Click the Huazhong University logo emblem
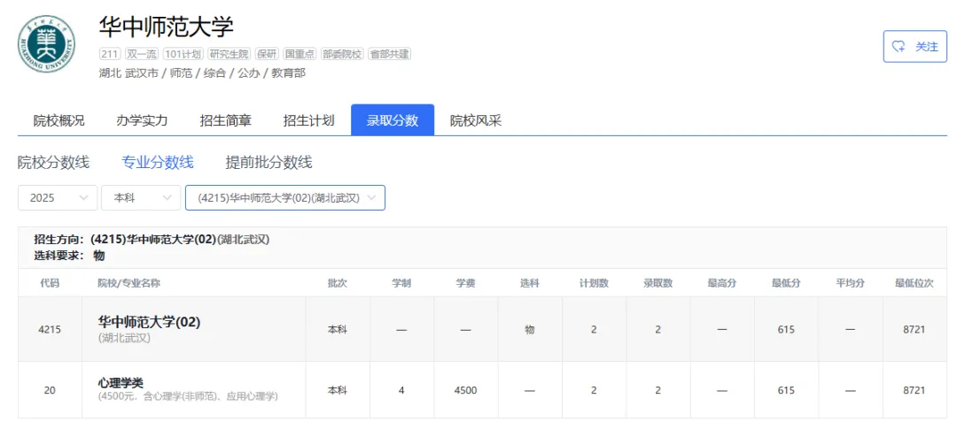Viewport: 957px width, 437px height. (x=46, y=44)
